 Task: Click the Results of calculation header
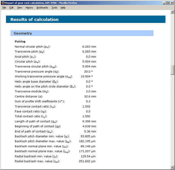point(34,20)
